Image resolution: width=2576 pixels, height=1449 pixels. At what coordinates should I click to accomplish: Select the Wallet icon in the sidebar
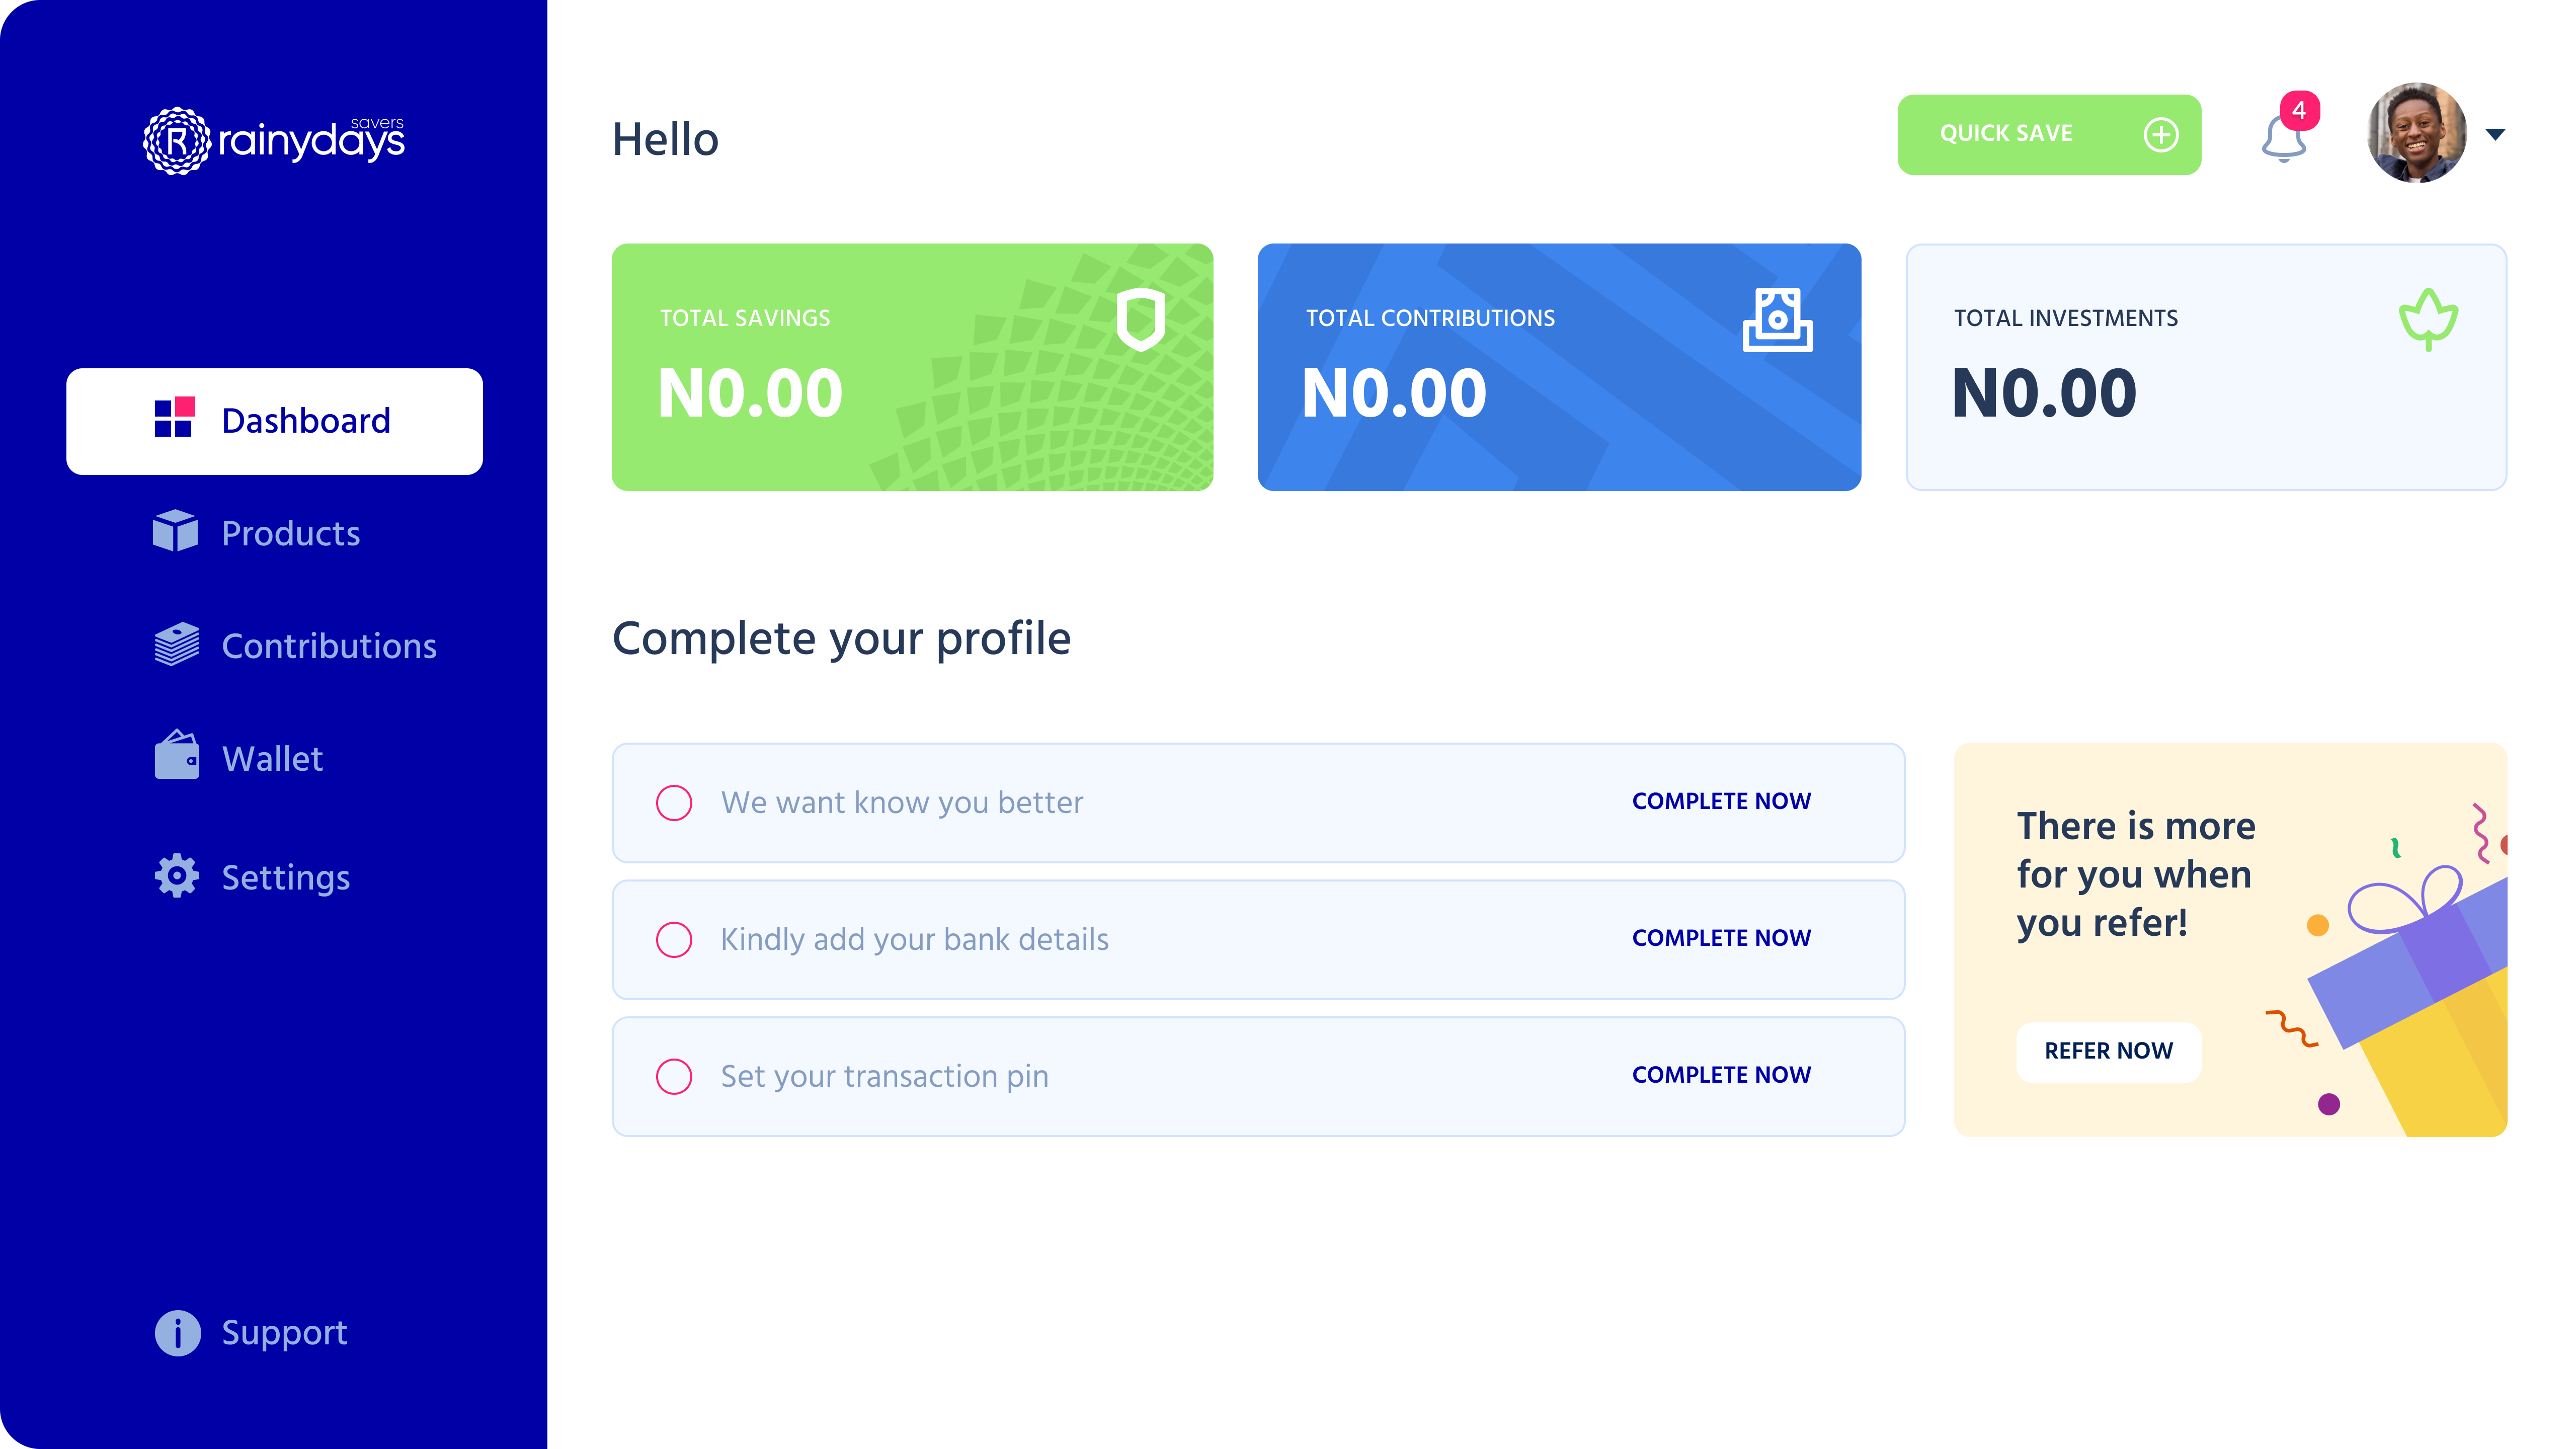pyautogui.click(x=177, y=758)
